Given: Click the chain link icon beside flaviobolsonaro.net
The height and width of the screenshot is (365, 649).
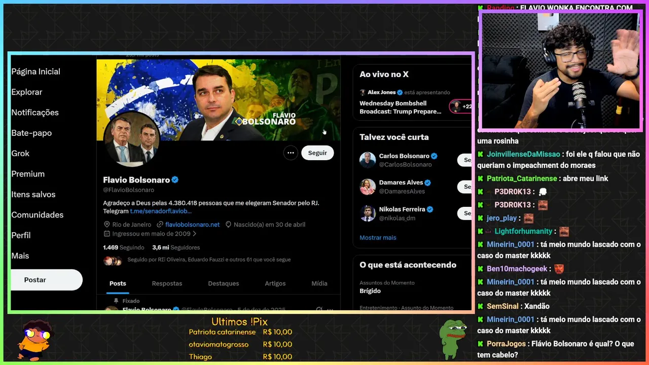Looking at the screenshot, I should [160, 224].
